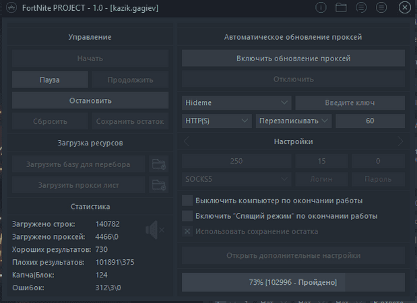Click Загрузить прокси лист button
This screenshot has width=417, height=303.
pyautogui.click(x=78, y=185)
